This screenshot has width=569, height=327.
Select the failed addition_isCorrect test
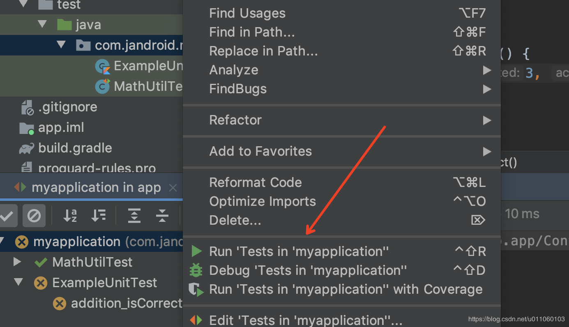click(126, 303)
